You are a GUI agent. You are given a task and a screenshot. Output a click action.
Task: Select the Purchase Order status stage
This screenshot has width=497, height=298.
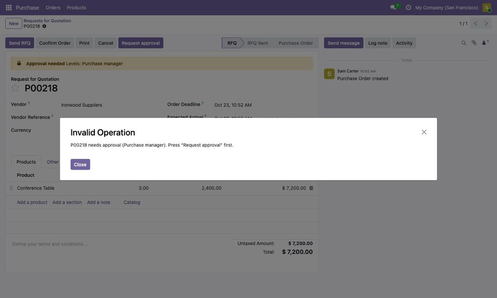(296, 43)
